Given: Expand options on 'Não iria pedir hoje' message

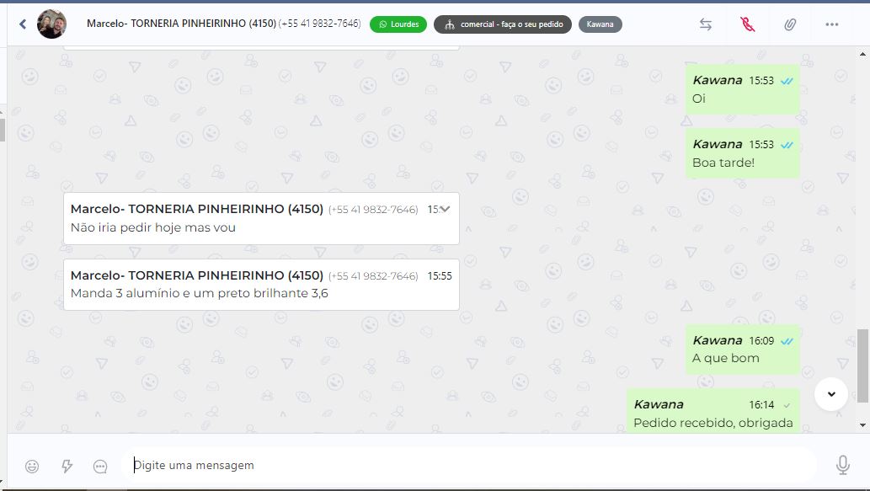Looking at the screenshot, I should 445,209.
